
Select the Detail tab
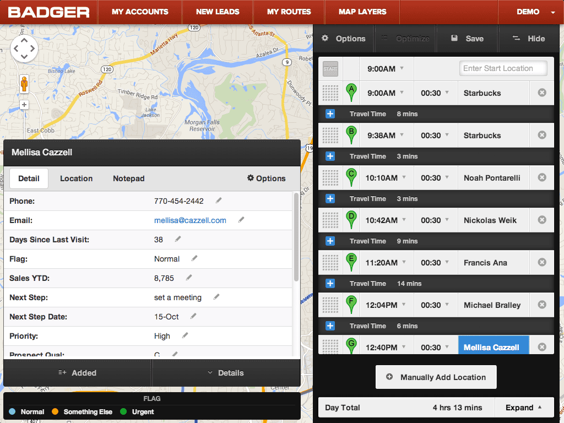(29, 178)
